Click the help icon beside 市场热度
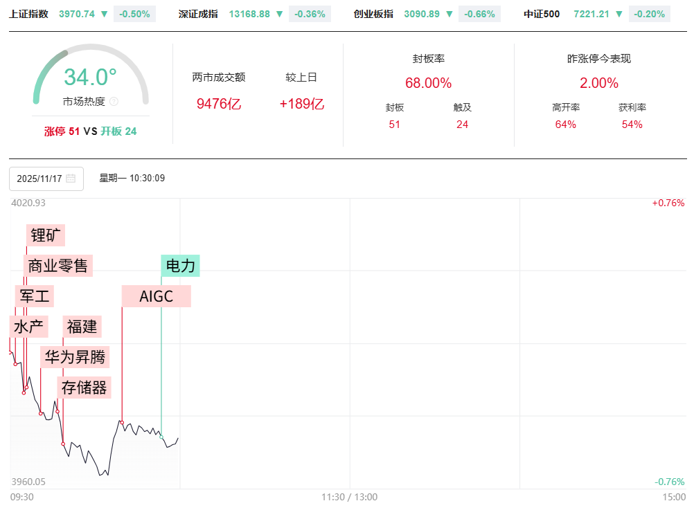 [x=114, y=102]
